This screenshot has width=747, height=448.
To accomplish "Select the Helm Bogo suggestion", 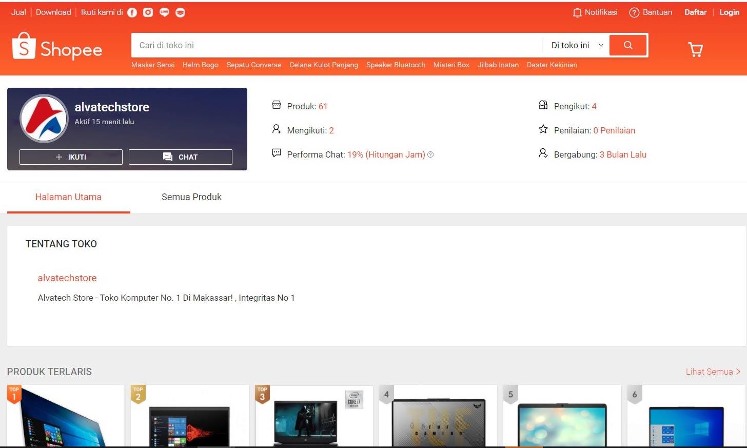I will (x=201, y=65).
